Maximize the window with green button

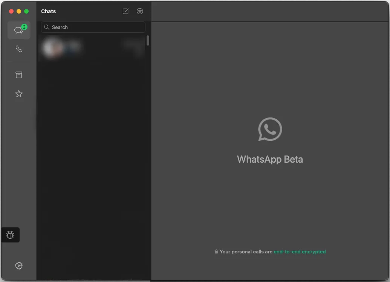tap(26, 11)
